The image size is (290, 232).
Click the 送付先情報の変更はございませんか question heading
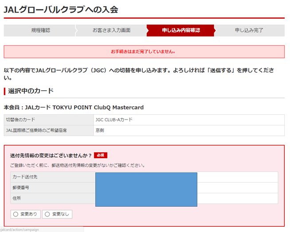click(51, 156)
